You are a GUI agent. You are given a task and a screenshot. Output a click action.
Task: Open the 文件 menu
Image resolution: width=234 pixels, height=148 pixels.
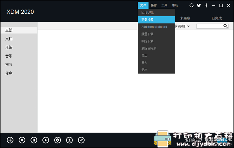(143, 5)
